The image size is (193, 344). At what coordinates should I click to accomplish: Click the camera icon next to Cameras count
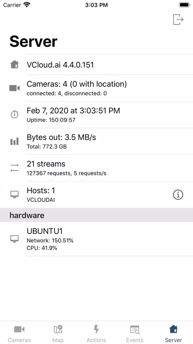point(14,88)
